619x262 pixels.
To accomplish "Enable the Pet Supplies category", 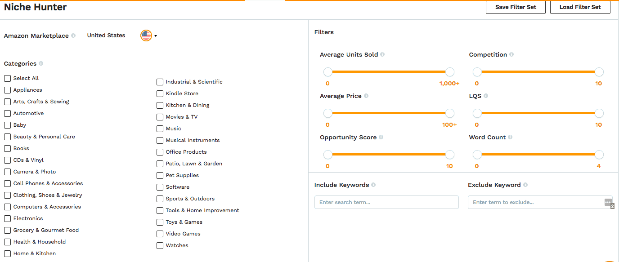I will (160, 175).
